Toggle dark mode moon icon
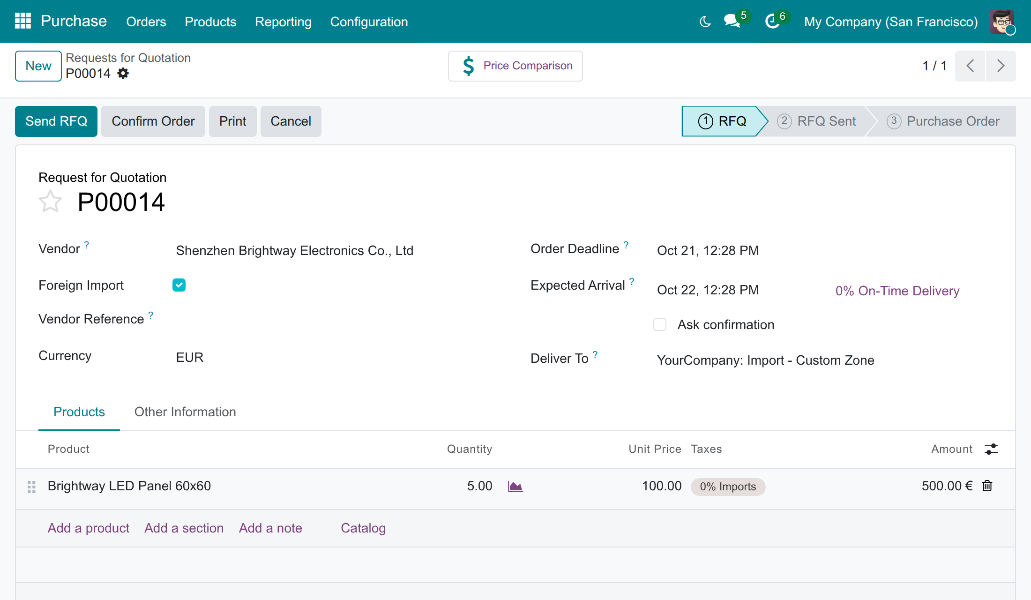The width and height of the screenshot is (1031, 600). (705, 22)
